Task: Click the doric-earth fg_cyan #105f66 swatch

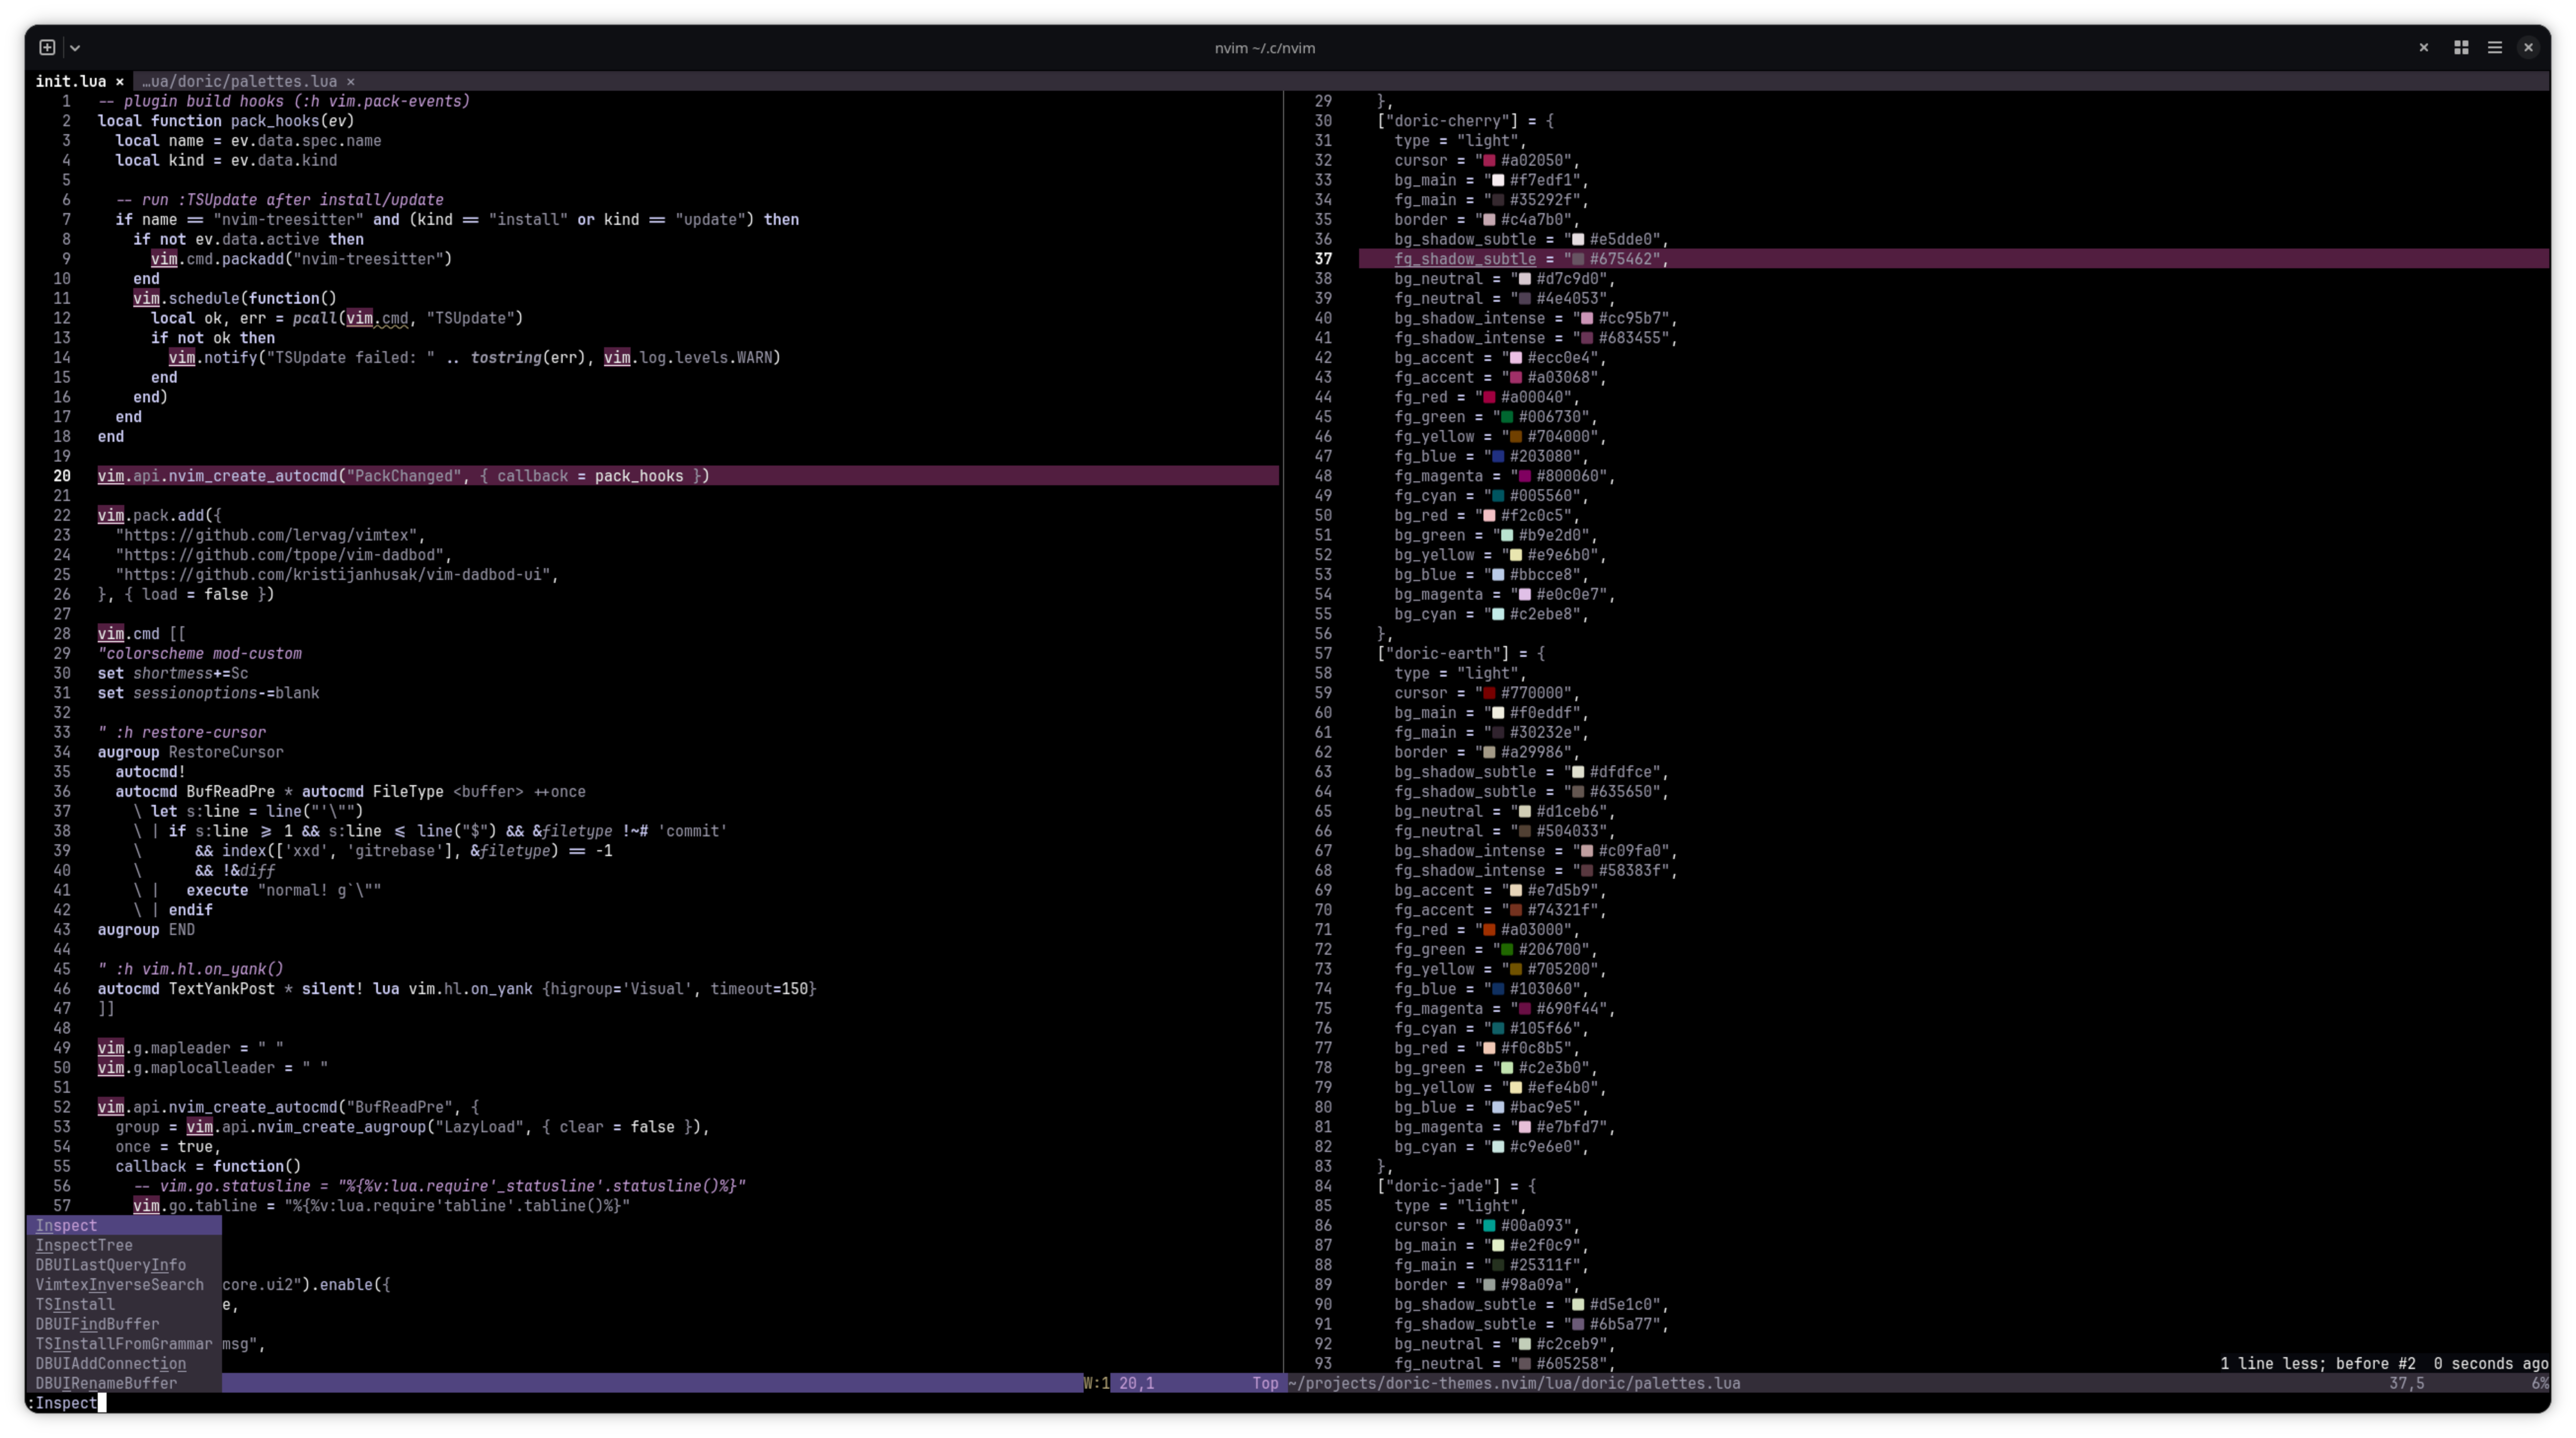Action: [1498, 1028]
